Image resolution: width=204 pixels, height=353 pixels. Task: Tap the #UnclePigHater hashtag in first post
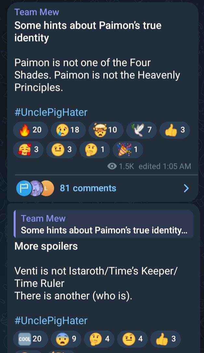pyautogui.click(x=51, y=112)
